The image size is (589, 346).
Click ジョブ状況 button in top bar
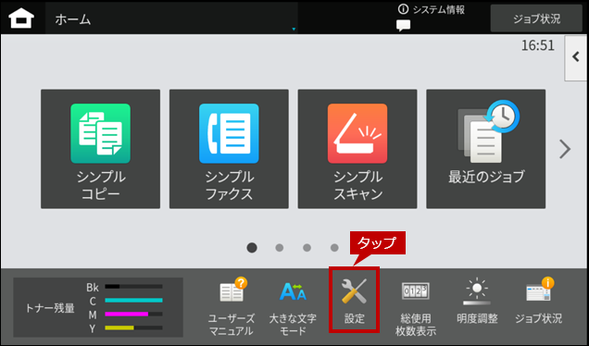[536, 19]
